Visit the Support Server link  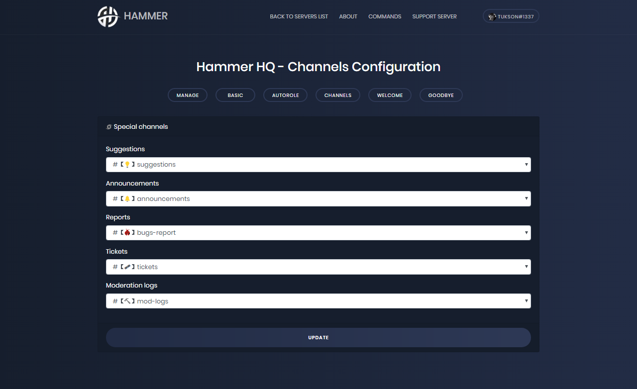pyautogui.click(x=434, y=16)
